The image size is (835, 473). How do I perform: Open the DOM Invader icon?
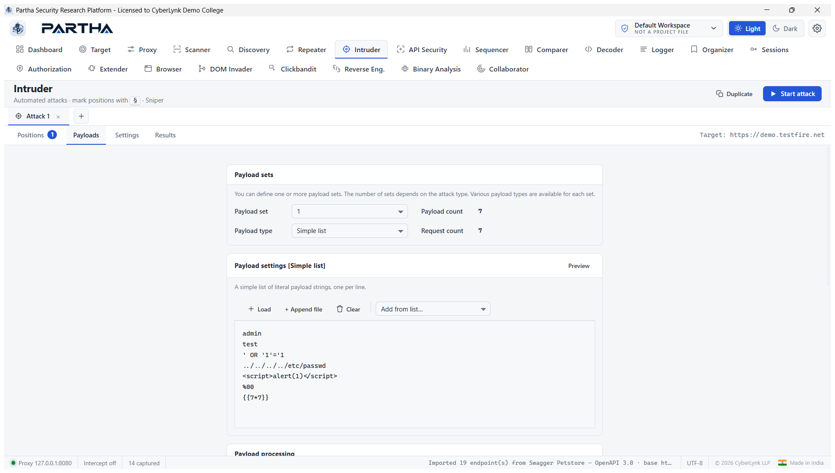(x=202, y=69)
